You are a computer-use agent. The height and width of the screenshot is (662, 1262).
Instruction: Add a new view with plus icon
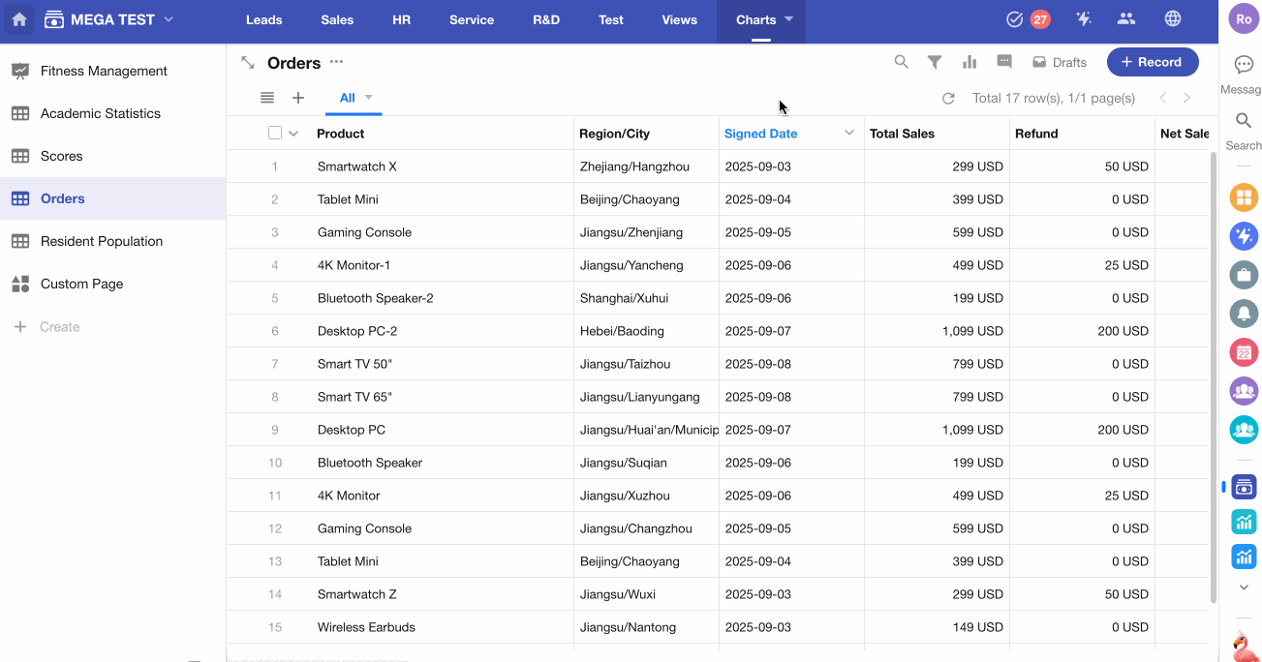tap(298, 98)
